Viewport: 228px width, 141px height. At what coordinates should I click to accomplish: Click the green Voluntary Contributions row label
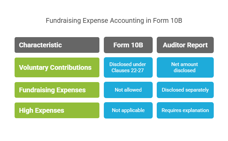point(57,67)
